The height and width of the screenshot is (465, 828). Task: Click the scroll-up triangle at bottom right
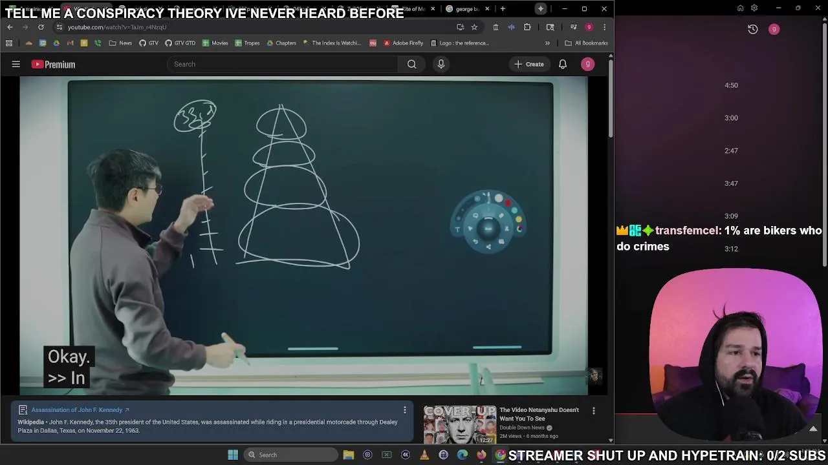click(813, 429)
